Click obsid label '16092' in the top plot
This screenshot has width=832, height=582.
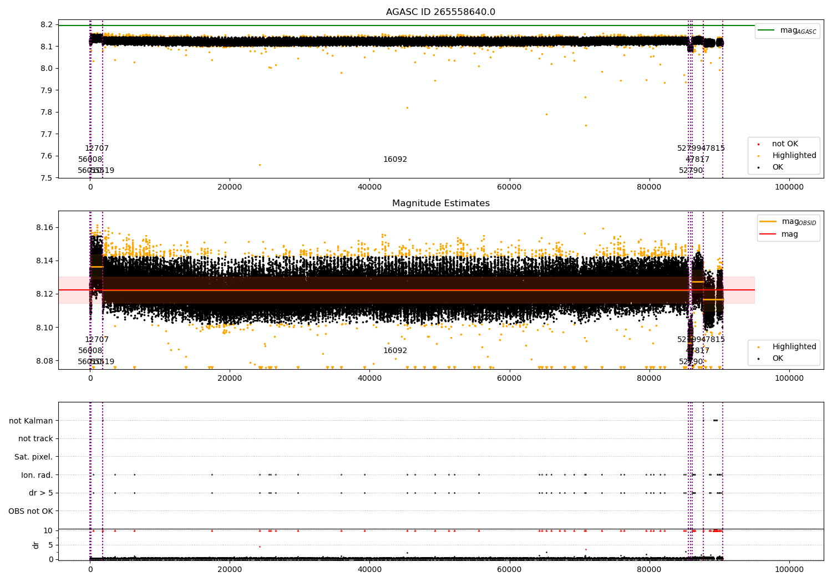click(395, 160)
